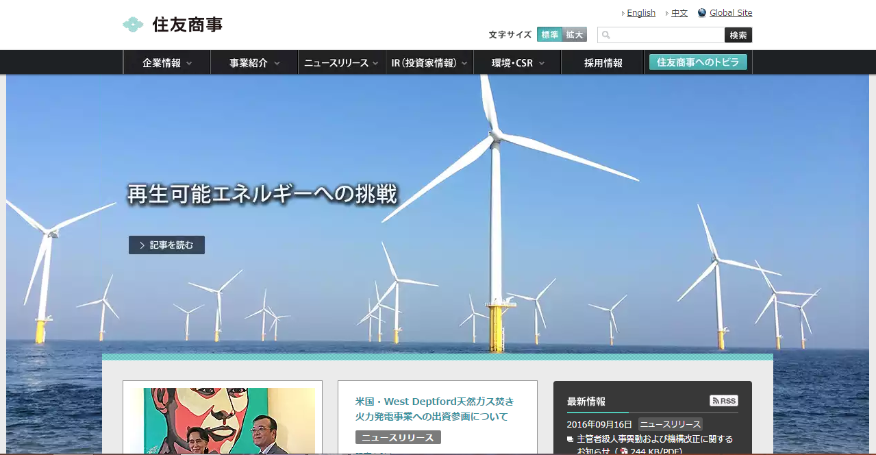This screenshot has height=455, width=876.
Task: Set text size to 拡大
Action: (x=575, y=34)
